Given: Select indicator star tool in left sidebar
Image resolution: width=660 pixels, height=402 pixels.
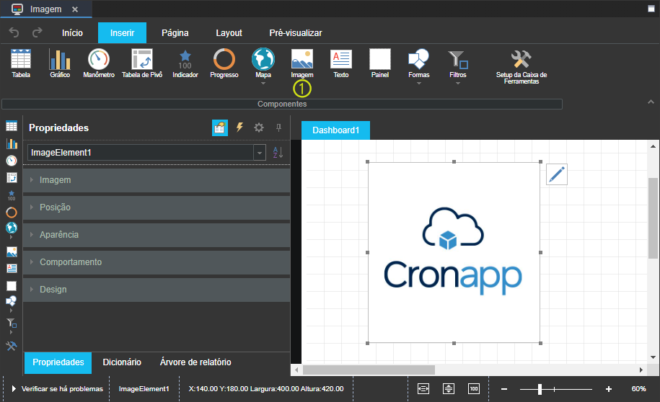Looking at the screenshot, I should [12, 195].
